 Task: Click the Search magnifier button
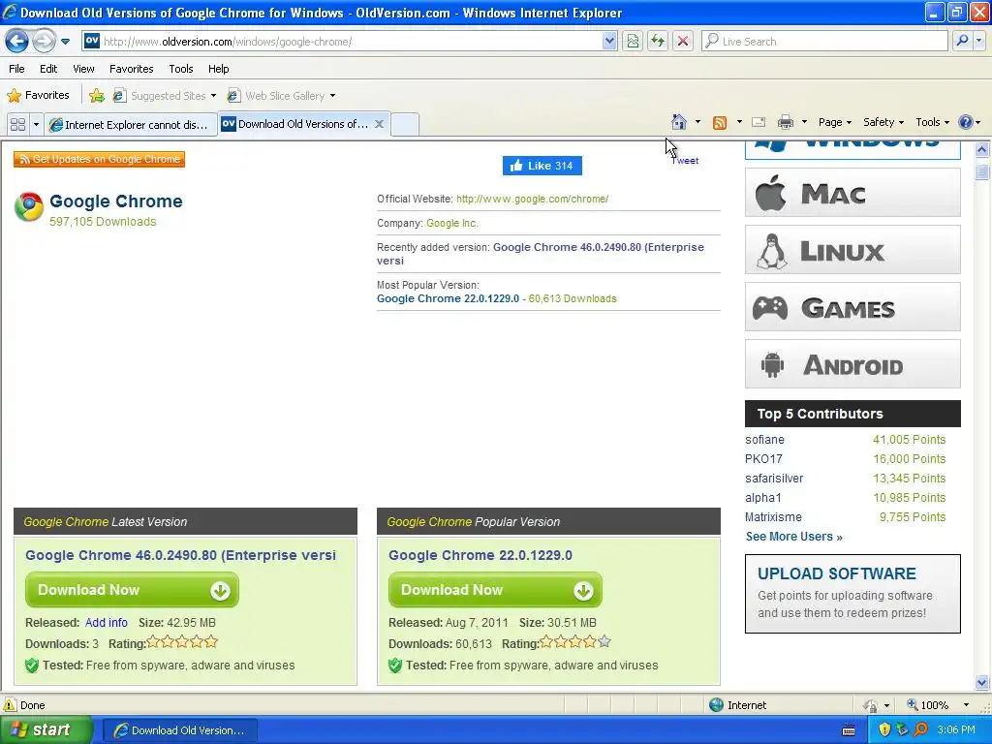tap(962, 41)
